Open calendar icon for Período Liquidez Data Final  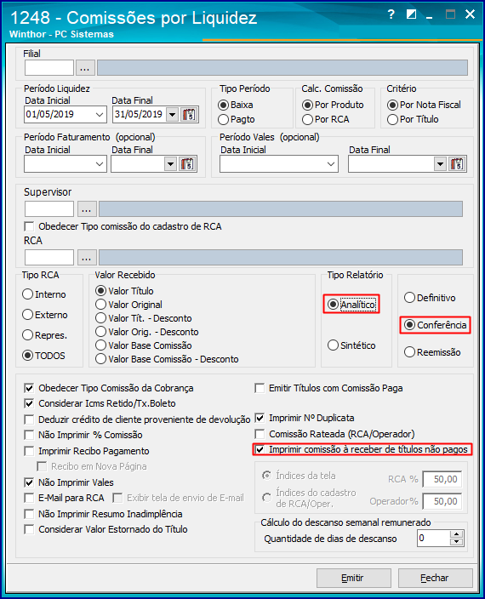click(x=189, y=114)
